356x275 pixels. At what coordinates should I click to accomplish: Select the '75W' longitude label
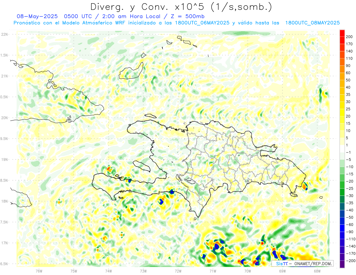click(x=74, y=271)
